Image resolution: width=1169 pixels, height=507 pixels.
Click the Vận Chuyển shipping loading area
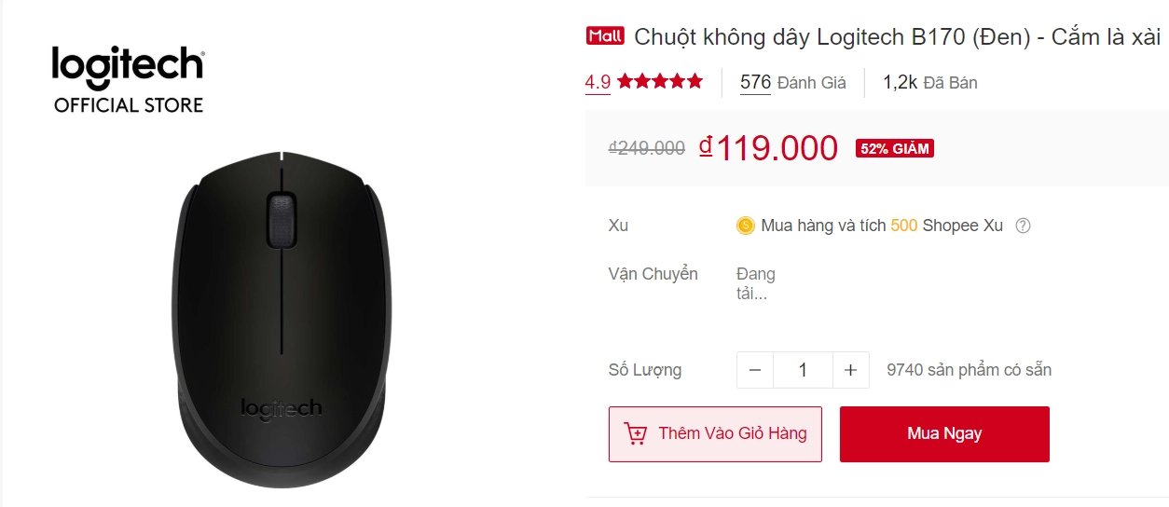click(755, 283)
